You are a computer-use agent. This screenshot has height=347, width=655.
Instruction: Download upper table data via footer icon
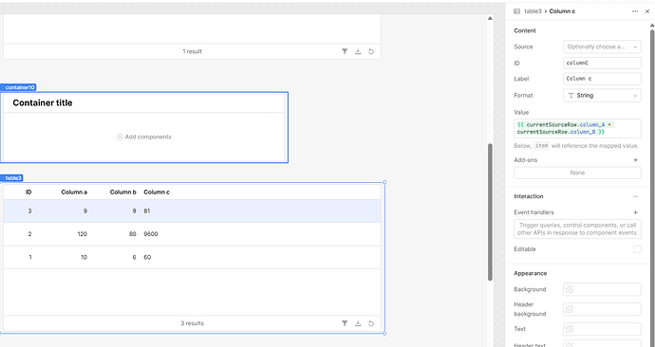pos(358,51)
